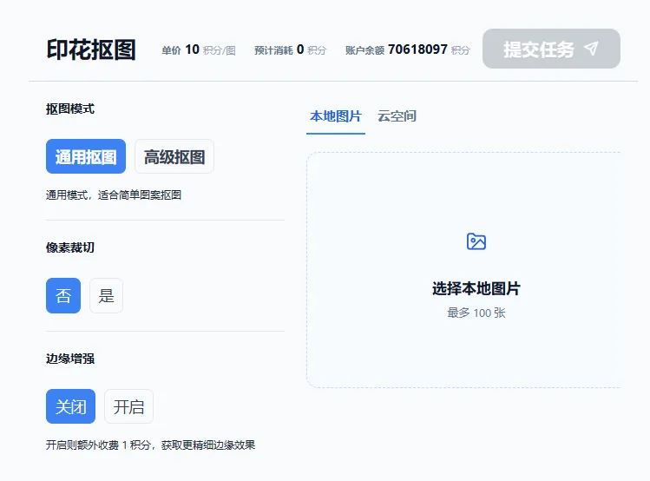Click the 边缘增强 section heading

tap(70, 359)
